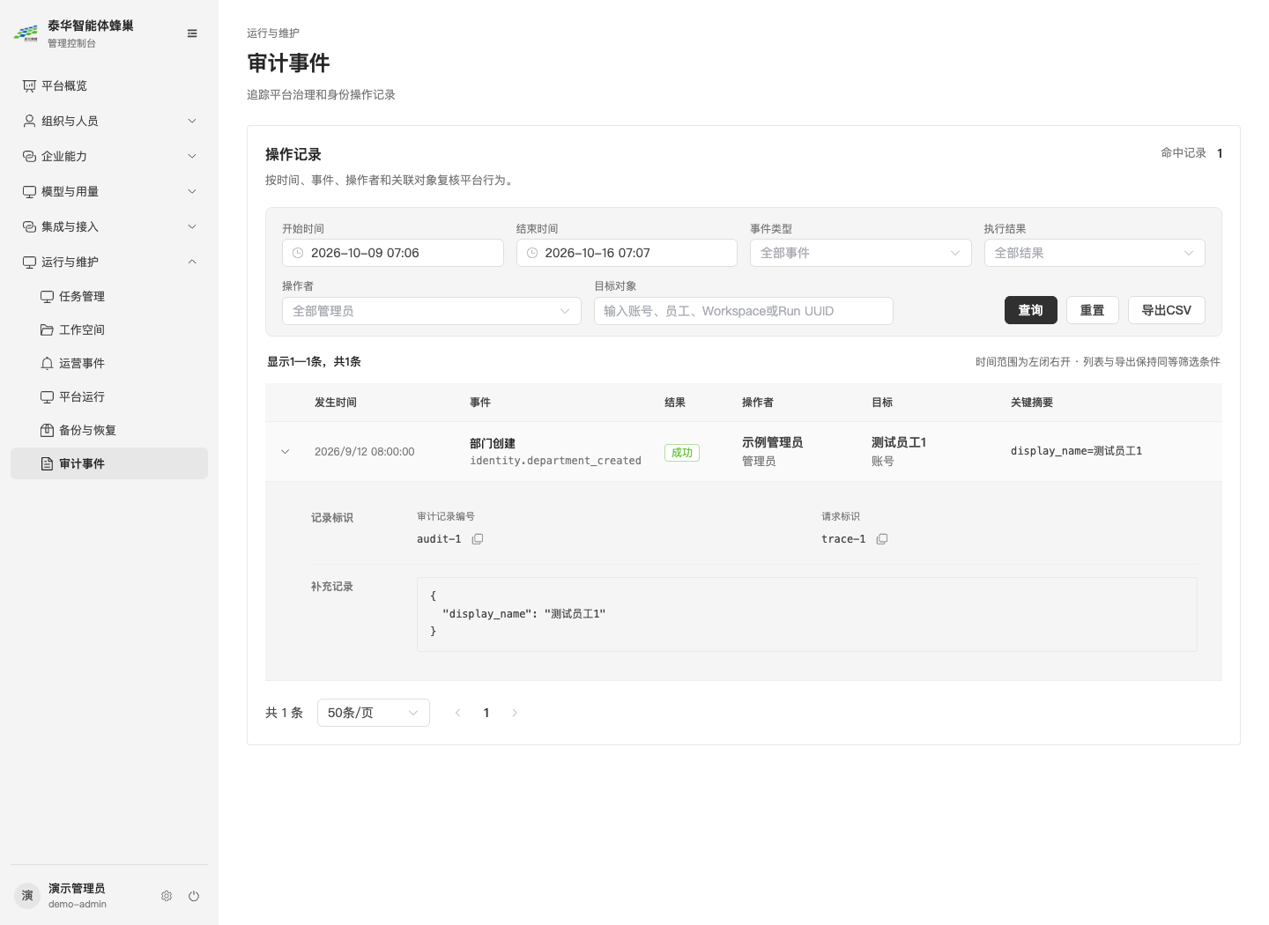The width and height of the screenshot is (1269, 925).
Task: Click the 结束时间 date field
Action: coord(627,253)
